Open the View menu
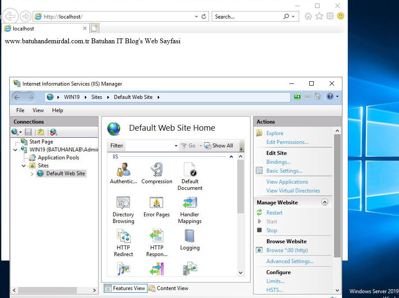The image size is (399, 298). tap(38, 110)
